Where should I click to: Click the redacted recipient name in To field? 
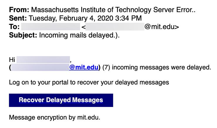point(50,27)
